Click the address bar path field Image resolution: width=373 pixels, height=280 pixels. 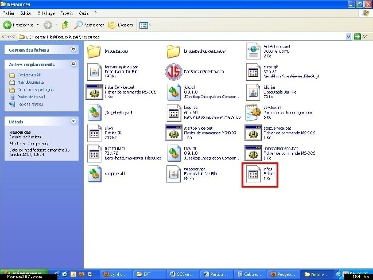[x=172, y=36]
